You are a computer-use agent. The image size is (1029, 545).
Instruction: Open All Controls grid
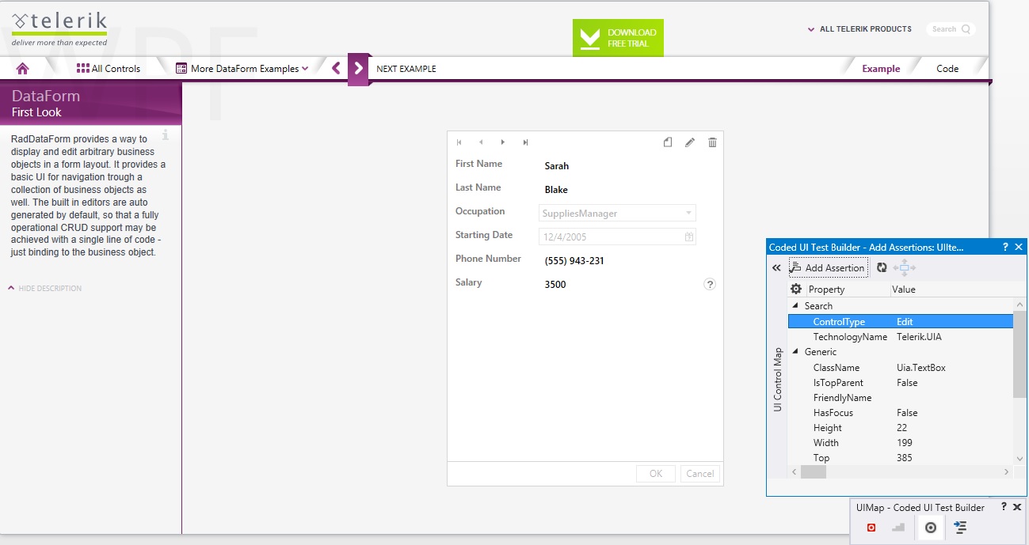(109, 69)
